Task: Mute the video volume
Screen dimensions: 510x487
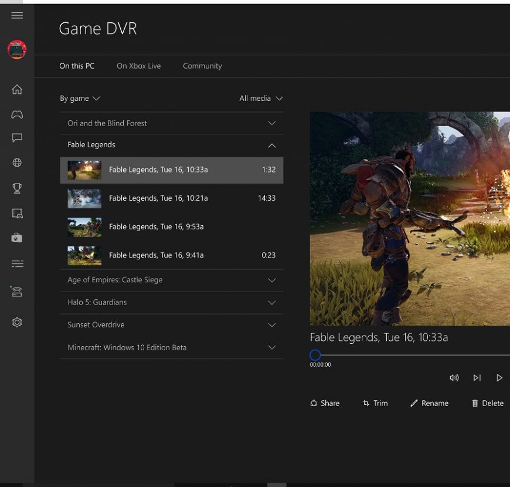Action: 454,378
